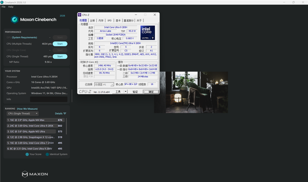This screenshot has height=182, width=308.
Task: Click the rendered room scene thumbnail
Action: pyautogui.click(x=191, y=92)
